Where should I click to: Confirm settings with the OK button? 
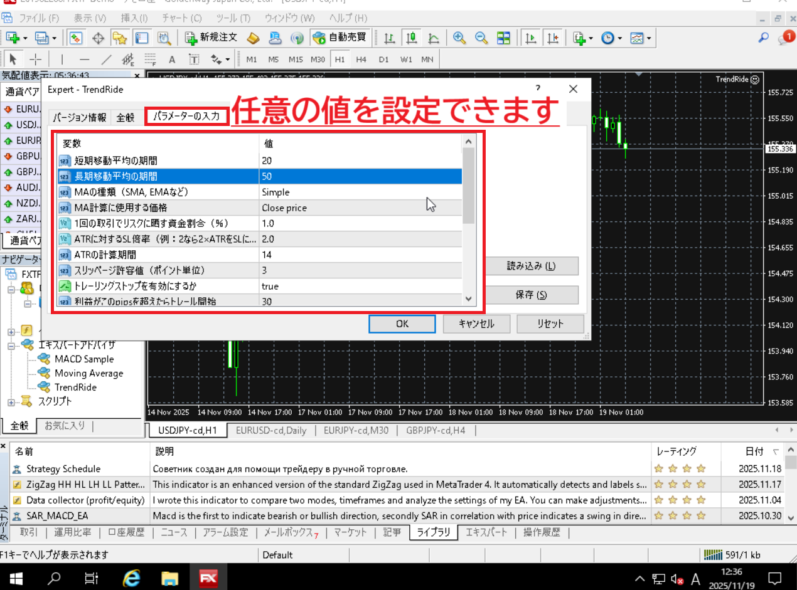[x=402, y=324]
